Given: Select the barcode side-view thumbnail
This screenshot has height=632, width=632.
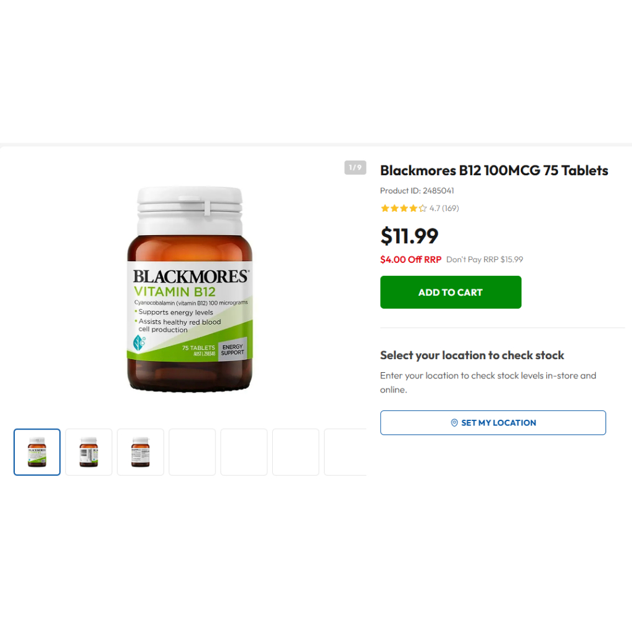Looking at the screenshot, I should click(89, 452).
